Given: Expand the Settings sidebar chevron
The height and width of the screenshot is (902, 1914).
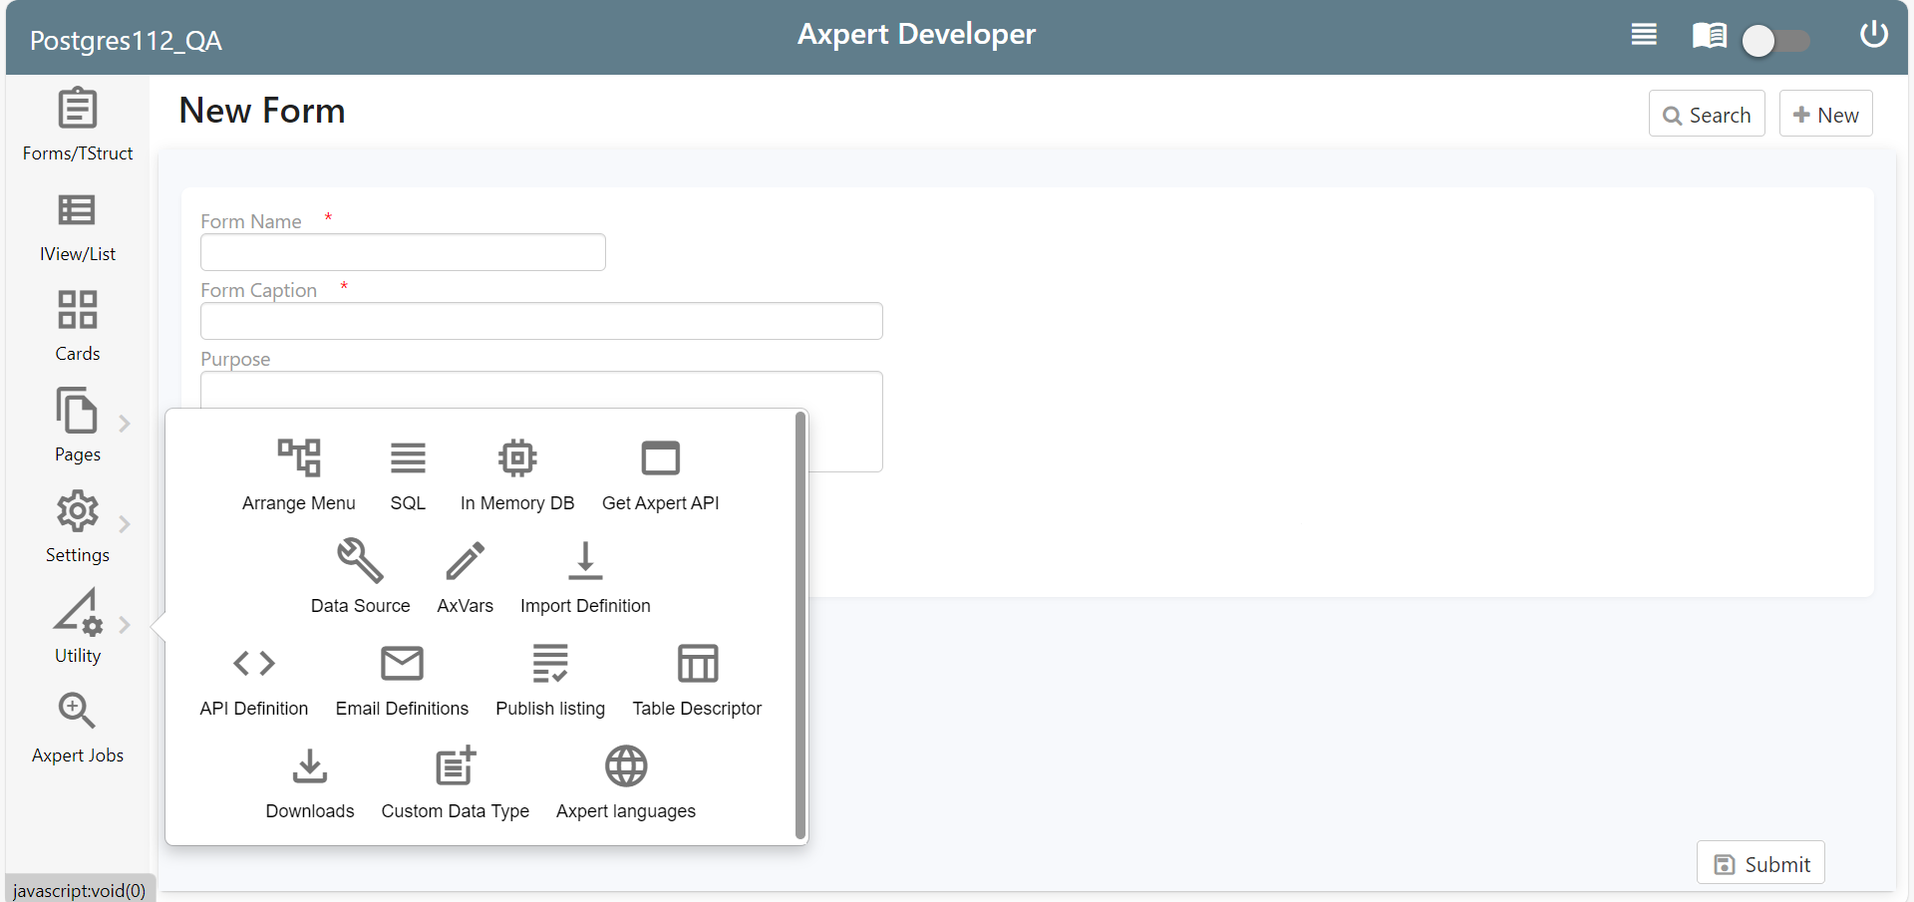Looking at the screenshot, I should [126, 524].
